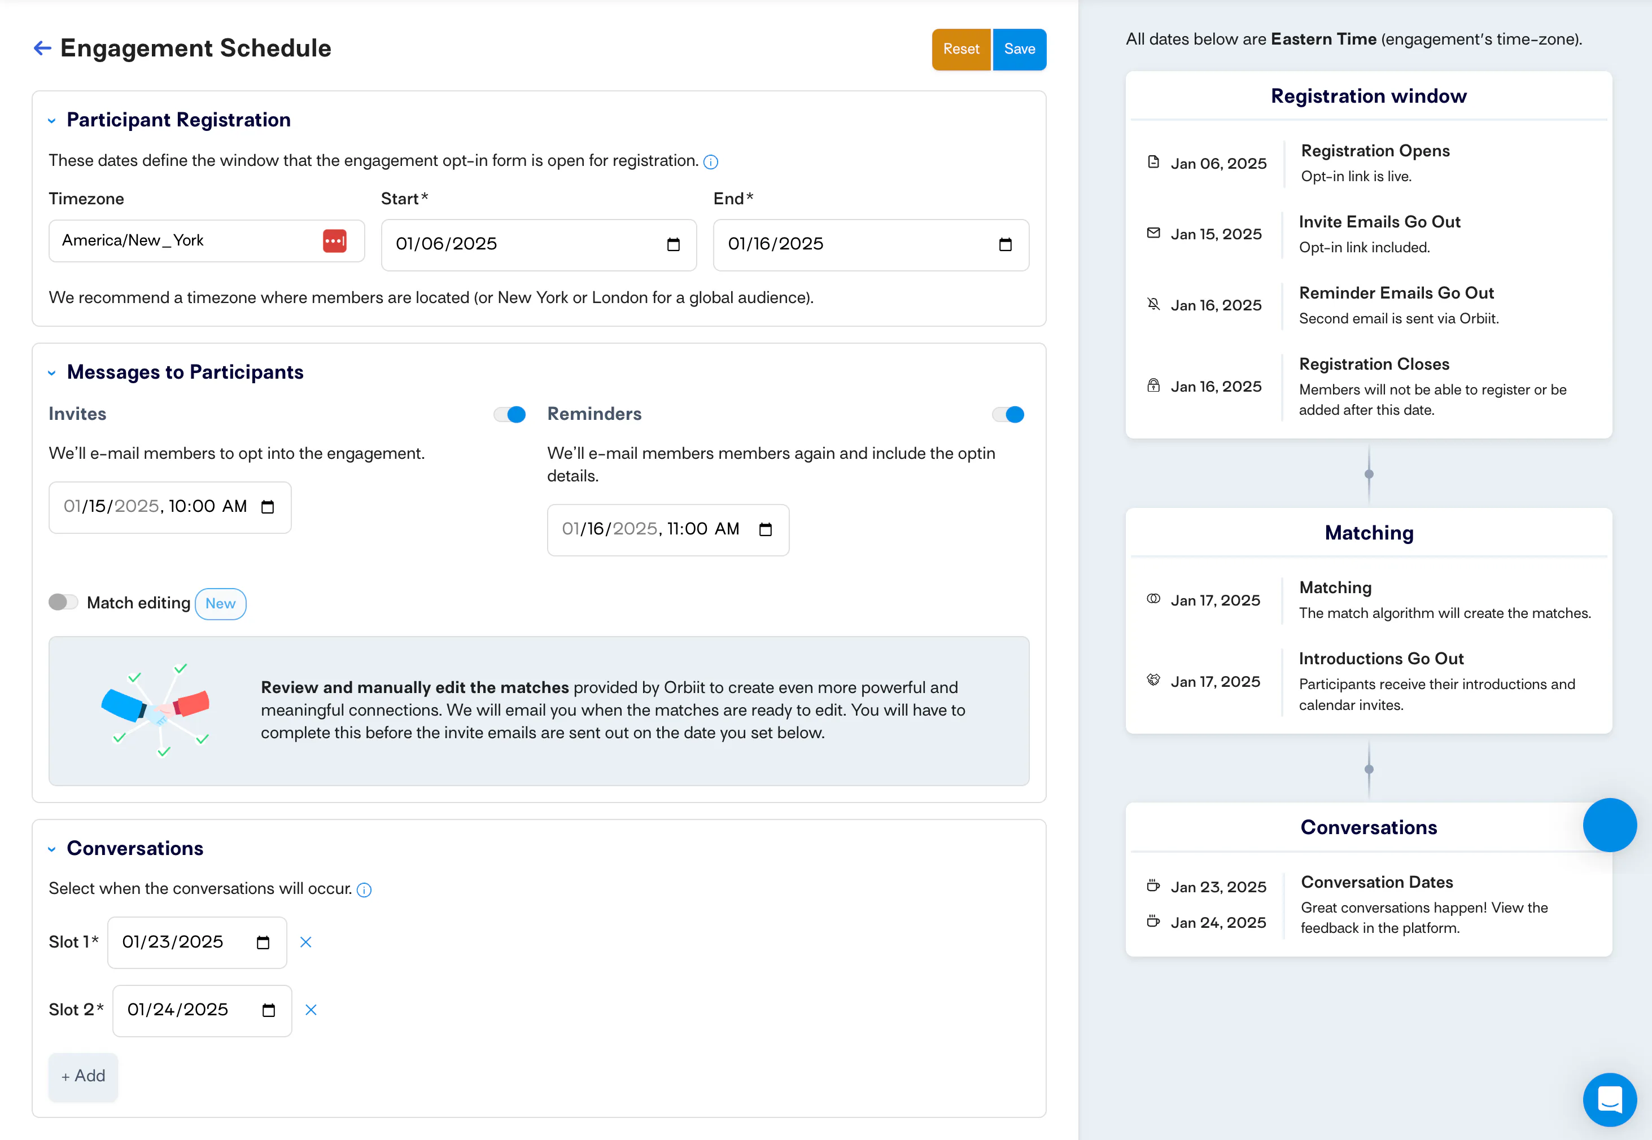
Task: Open the calendar picker for Start date
Action: (x=673, y=244)
